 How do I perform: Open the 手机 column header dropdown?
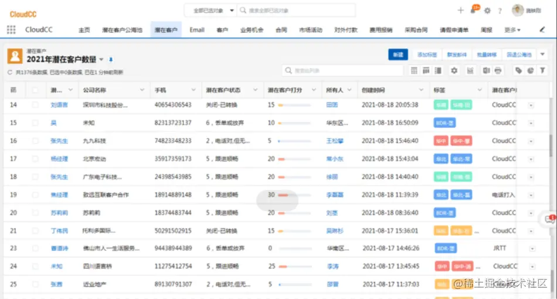tap(193, 90)
